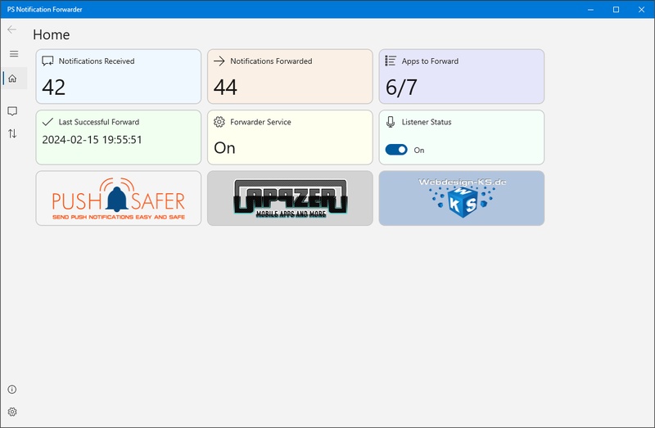The width and height of the screenshot is (655, 428).
Task: Click the PS Notification Forwarder window title
Action: tap(45, 9)
